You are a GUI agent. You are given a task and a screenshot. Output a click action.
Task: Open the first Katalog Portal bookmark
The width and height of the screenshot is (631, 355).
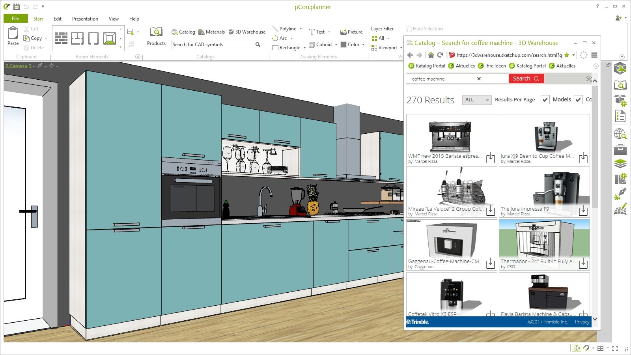coord(427,66)
